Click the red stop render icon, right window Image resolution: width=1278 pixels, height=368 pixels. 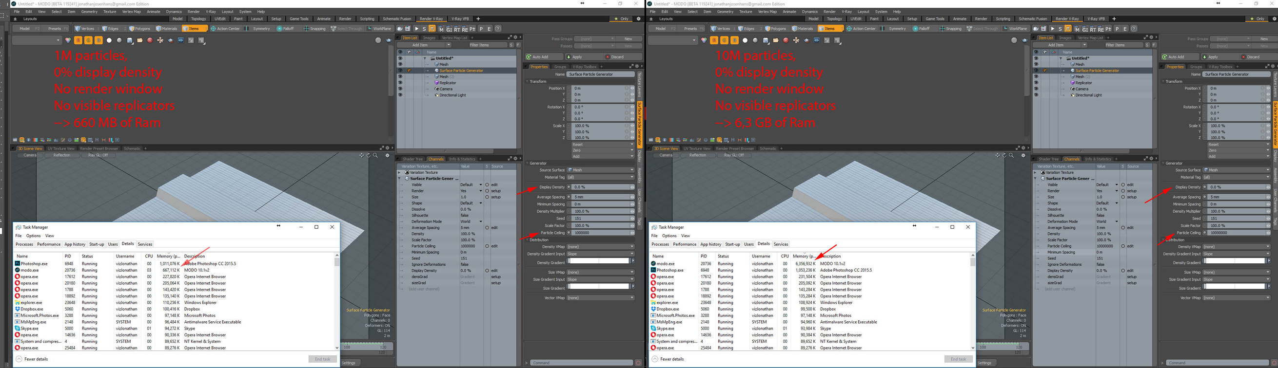click(x=786, y=40)
